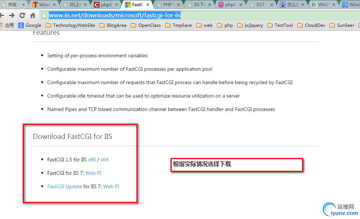Switch to the 序言 tab
The image size is (360, 219).
tap(12, 5)
